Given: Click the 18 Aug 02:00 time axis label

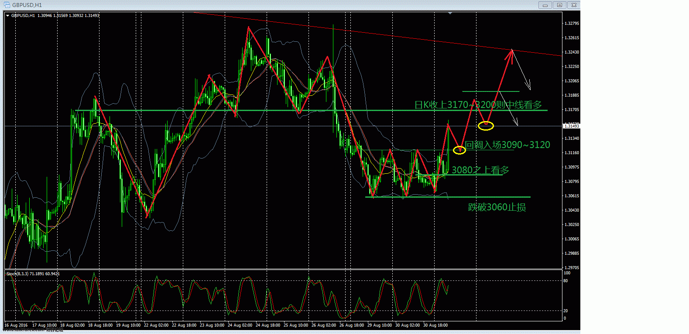Looking at the screenshot, I should (x=72, y=325).
